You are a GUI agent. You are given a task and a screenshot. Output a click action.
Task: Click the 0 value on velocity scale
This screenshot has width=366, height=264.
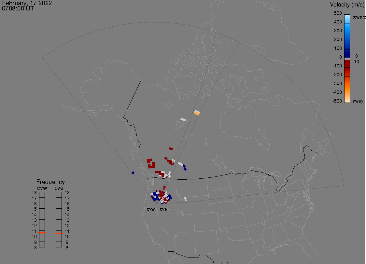pos(341,57)
